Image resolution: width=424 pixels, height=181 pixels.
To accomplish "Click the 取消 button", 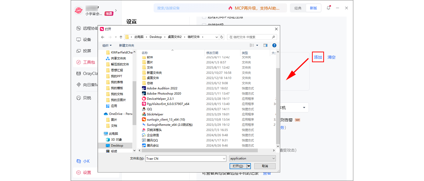I will pos(264,166).
